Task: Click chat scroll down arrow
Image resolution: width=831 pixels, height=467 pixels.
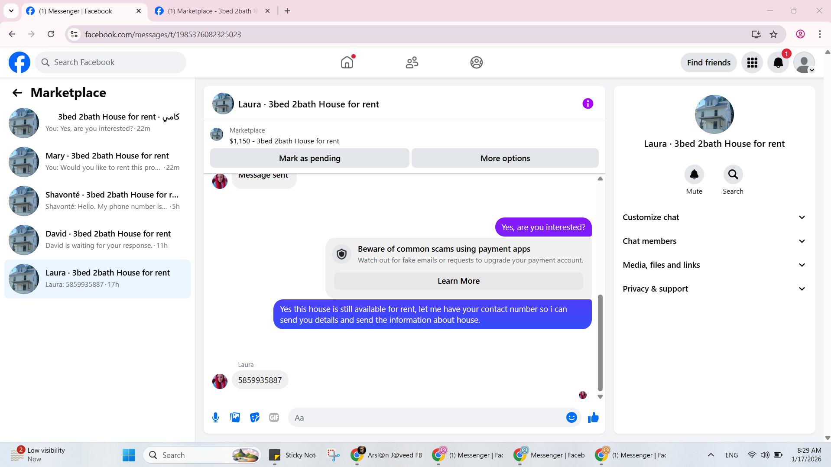Action: click(600, 397)
